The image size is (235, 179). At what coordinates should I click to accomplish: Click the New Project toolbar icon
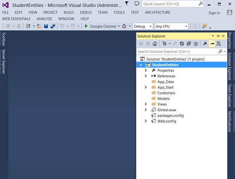[x=28, y=26]
